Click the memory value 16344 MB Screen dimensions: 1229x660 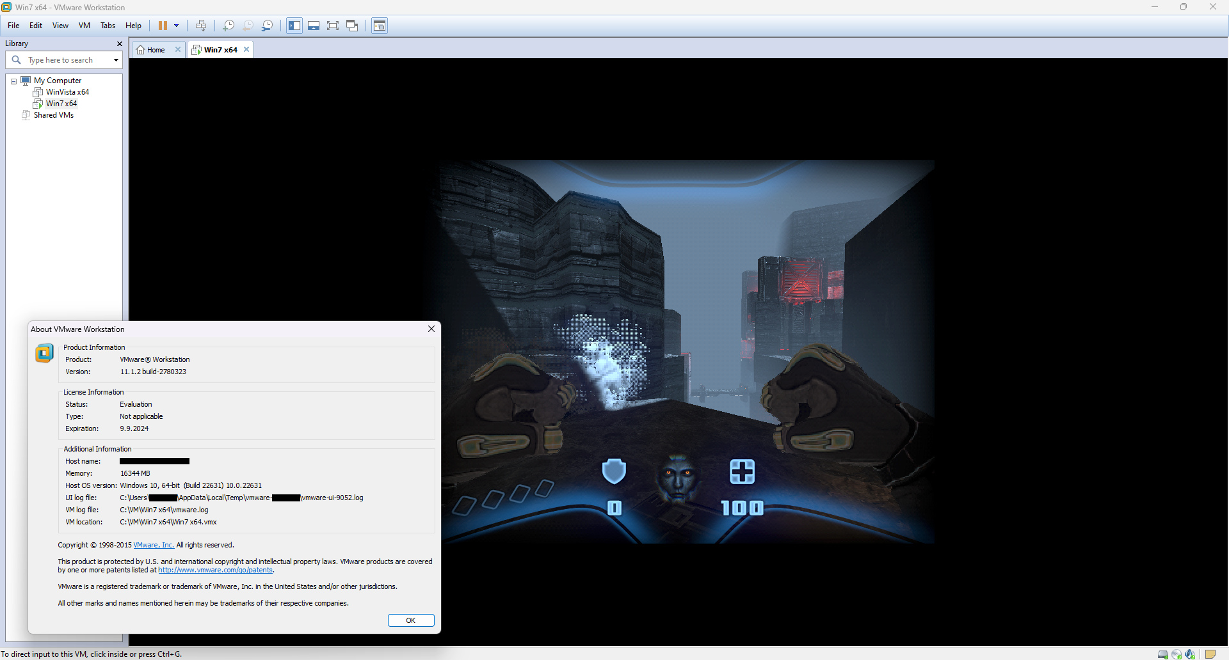pyautogui.click(x=135, y=473)
